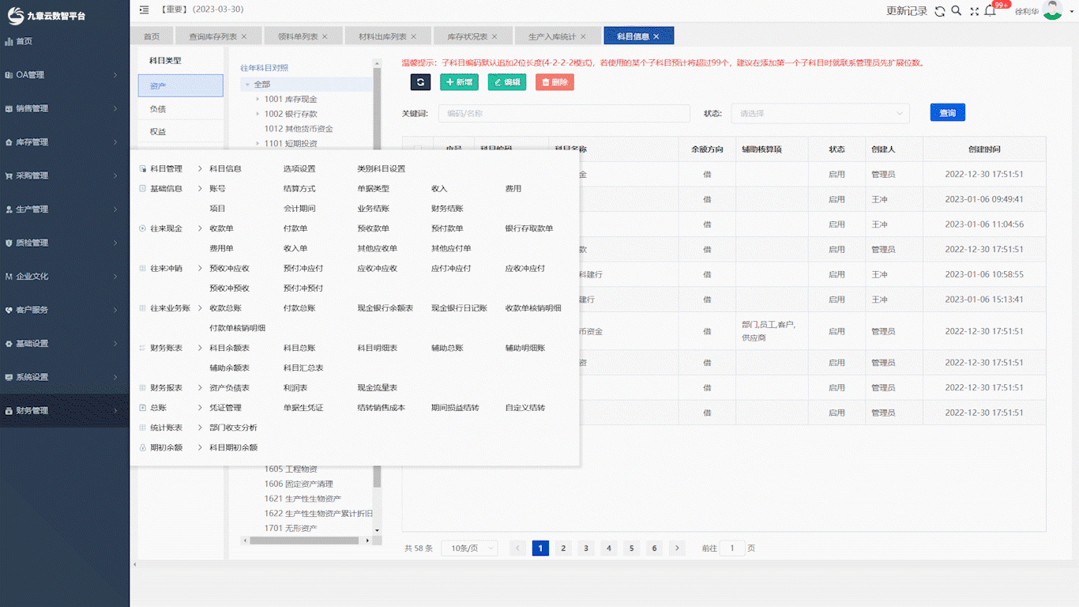Click the OA管理 sidebar icon
Viewport: 1079px width, 607px height.
(x=9, y=75)
